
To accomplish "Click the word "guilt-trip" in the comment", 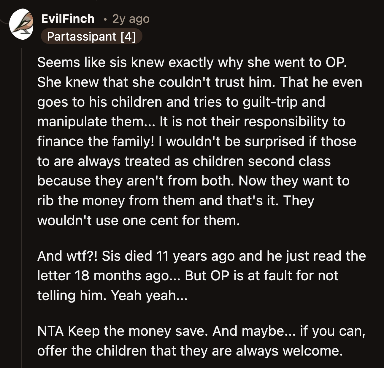I will click(270, 102).
